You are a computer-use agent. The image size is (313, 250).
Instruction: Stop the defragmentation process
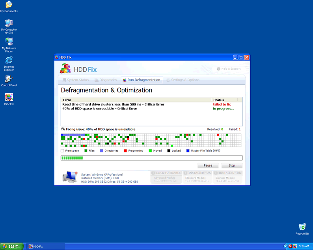[232, 165]
